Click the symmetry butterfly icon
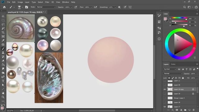The image size is (199, 112). [130, 7]
